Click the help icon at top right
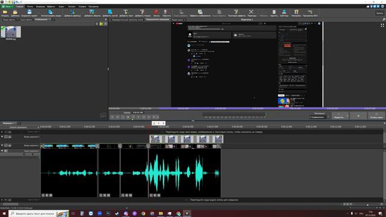This screenshot has width=386, height=217. pos(382,7)
